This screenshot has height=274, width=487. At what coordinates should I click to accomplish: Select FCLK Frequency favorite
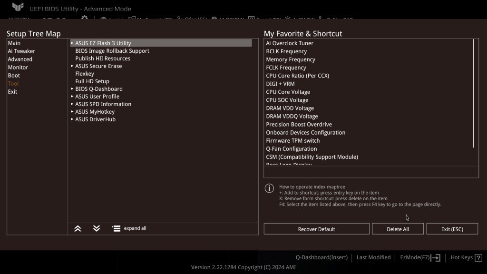coord(286,68)
